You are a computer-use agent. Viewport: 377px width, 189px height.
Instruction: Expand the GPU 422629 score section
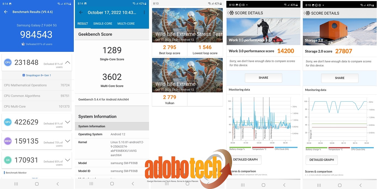[68, 122]
